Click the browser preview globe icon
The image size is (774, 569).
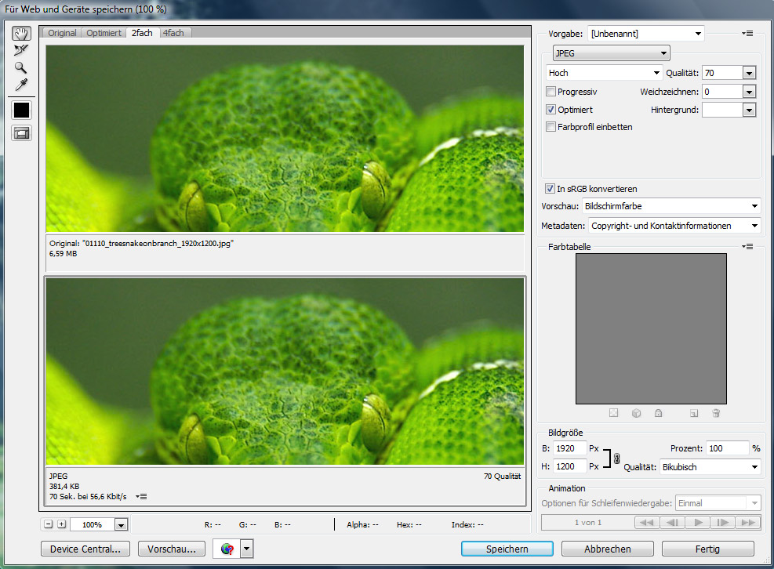[x=227, y=549]
